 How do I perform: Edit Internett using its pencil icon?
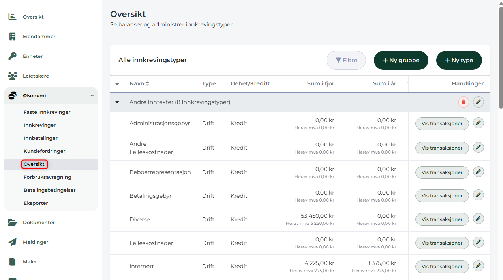pos(478,265)
